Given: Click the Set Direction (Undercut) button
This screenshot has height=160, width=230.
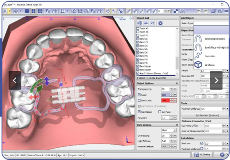Looking at the screenshot, I should [x=205, y=115].
